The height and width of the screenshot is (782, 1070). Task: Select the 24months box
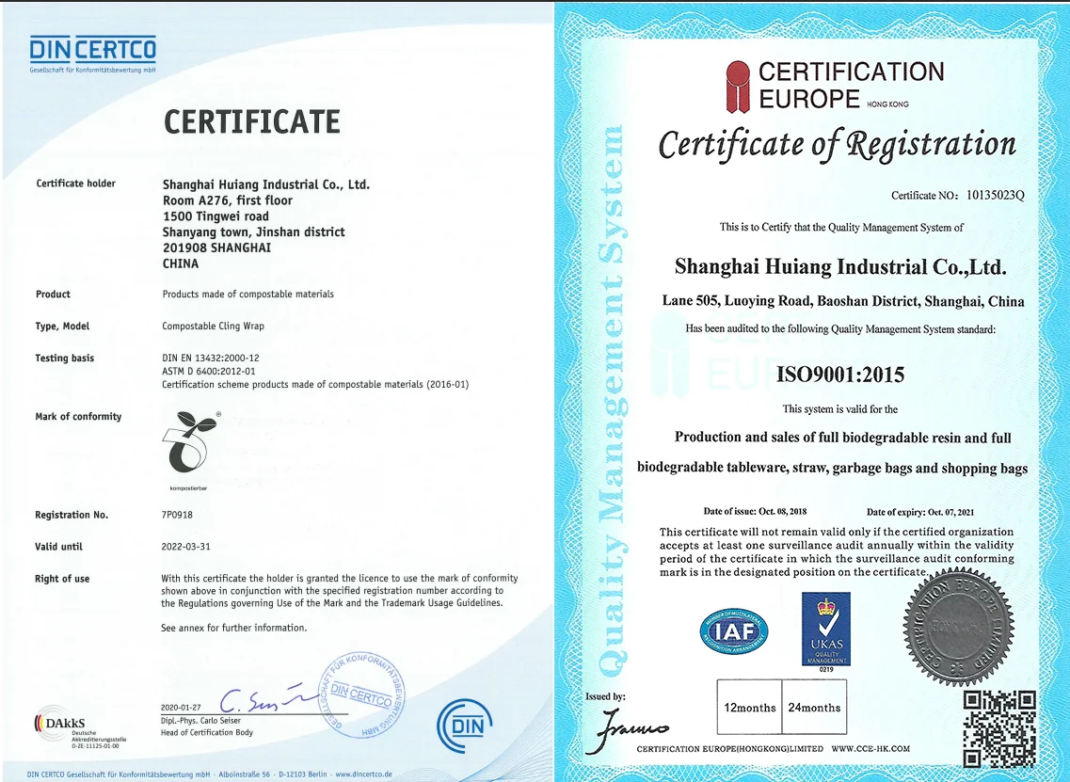(x=815, y=708)
